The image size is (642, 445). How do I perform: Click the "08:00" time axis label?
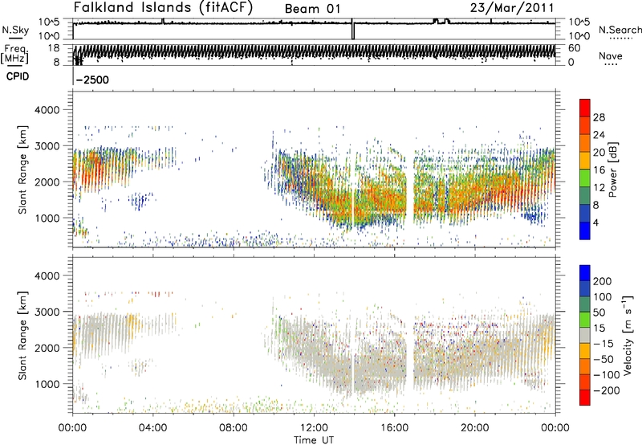[x=234, y=428]
